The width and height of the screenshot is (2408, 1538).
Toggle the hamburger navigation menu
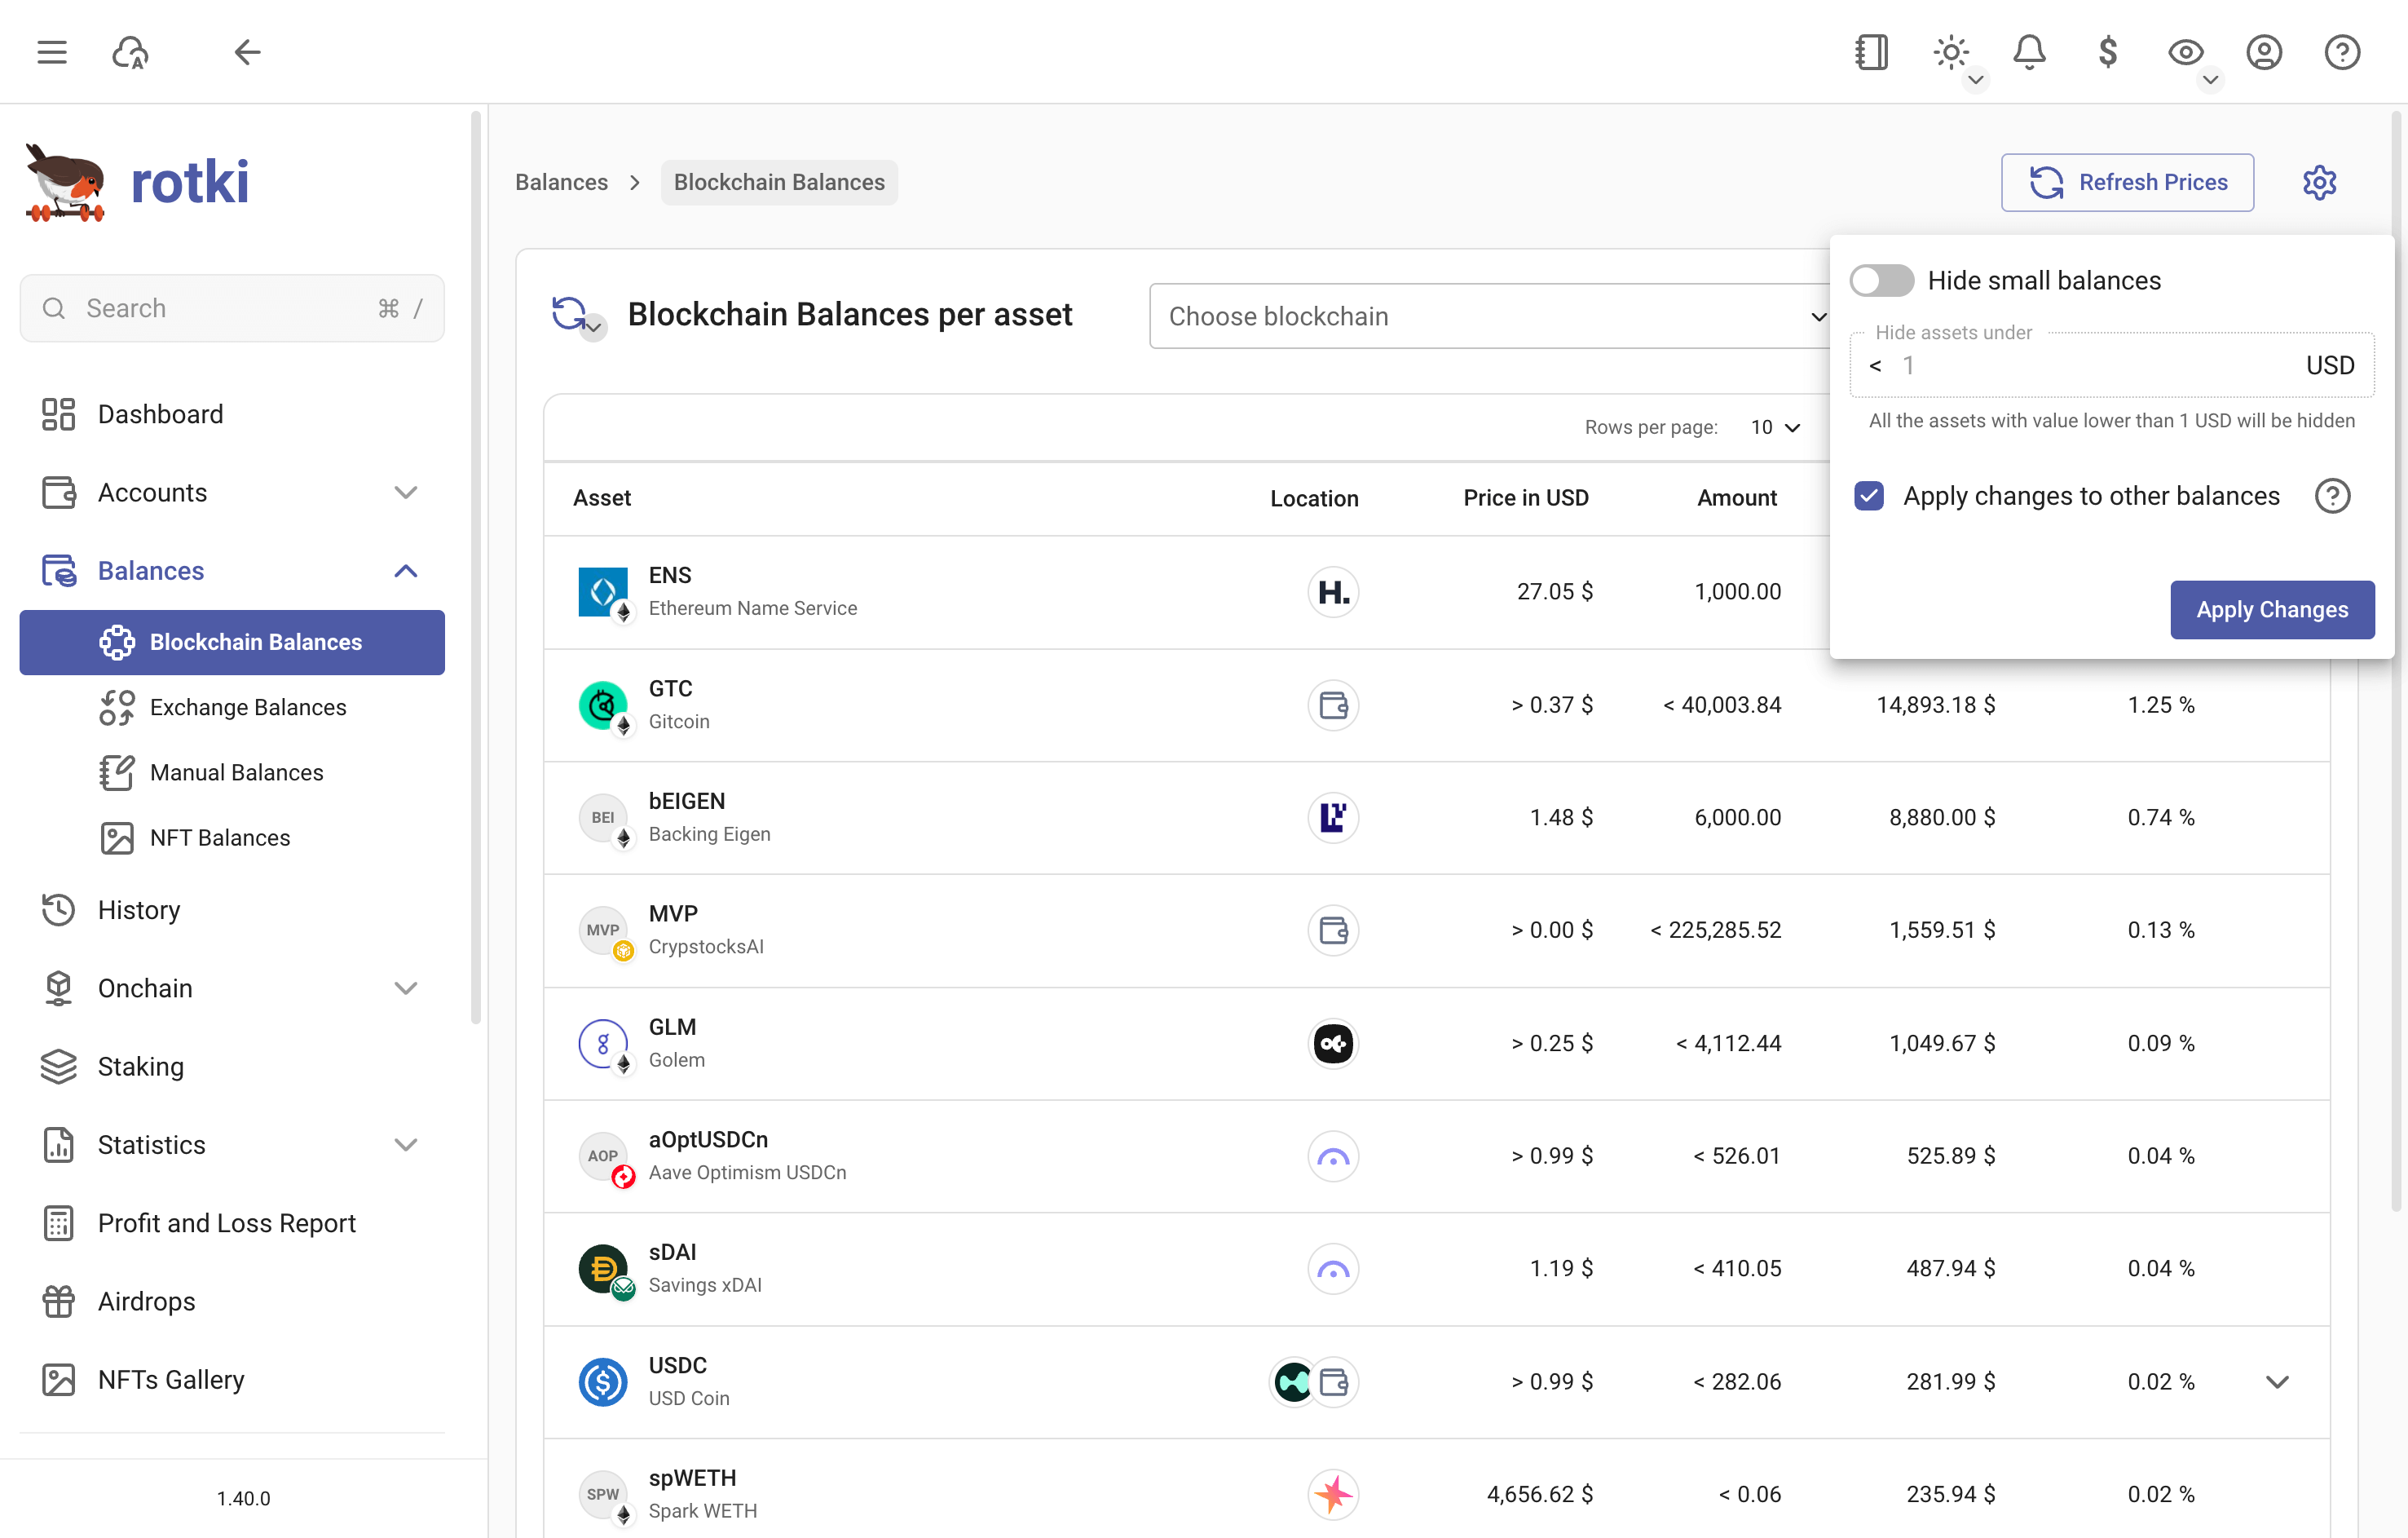pyautogui.click(x=52, y=52)
